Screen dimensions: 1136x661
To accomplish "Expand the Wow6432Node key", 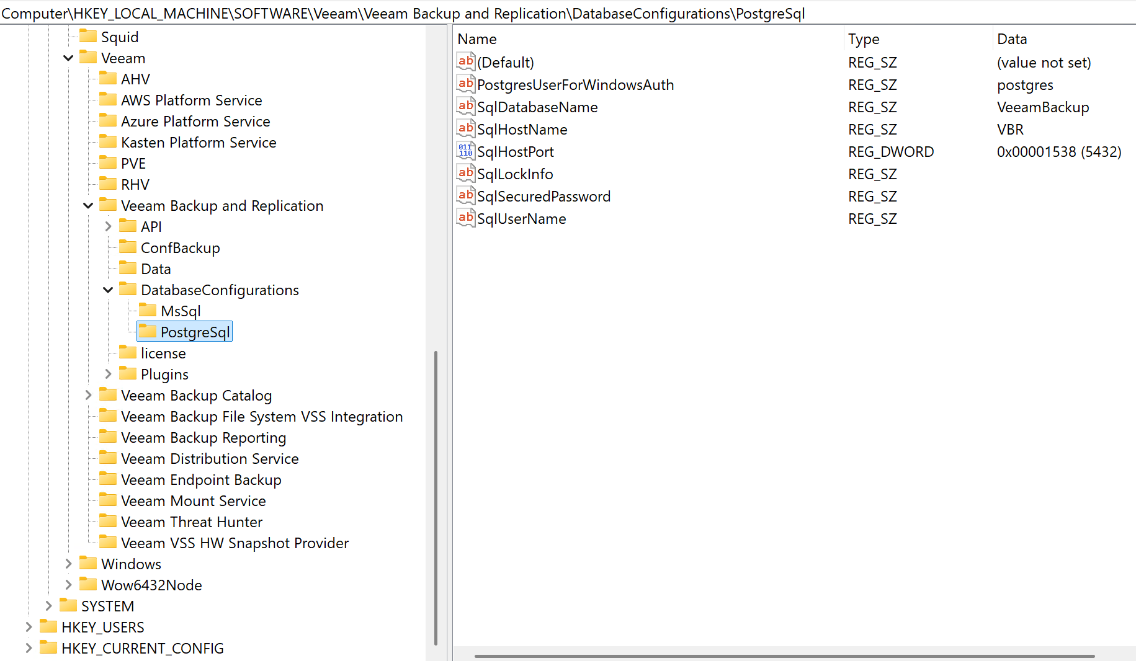I will click(x=68, y=585).
